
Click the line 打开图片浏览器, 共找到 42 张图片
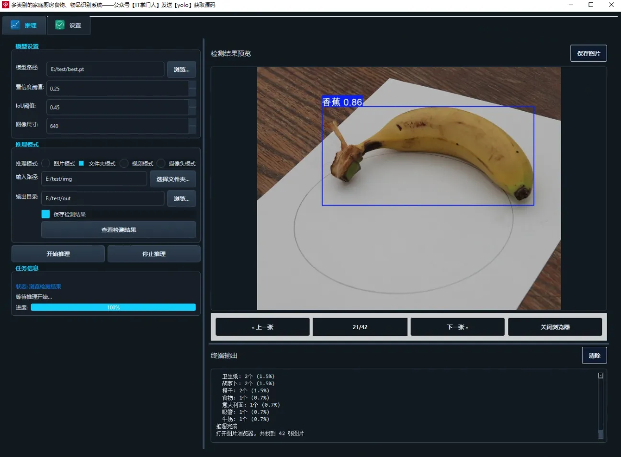point(260,434)
